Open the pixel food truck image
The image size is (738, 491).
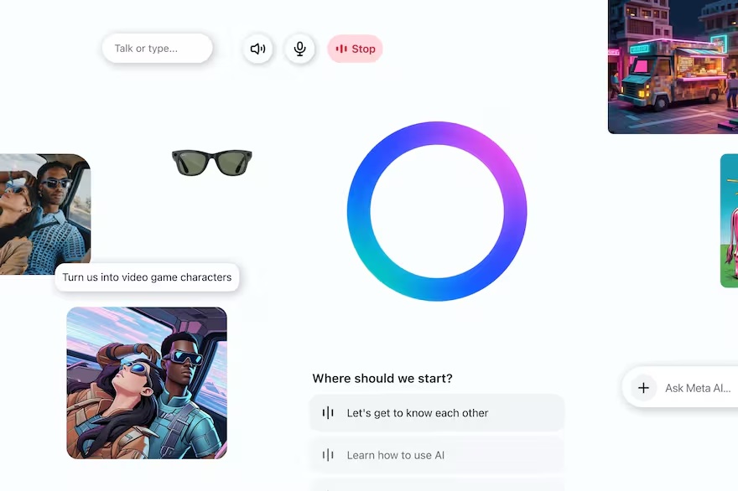click(x=673, y=67)
